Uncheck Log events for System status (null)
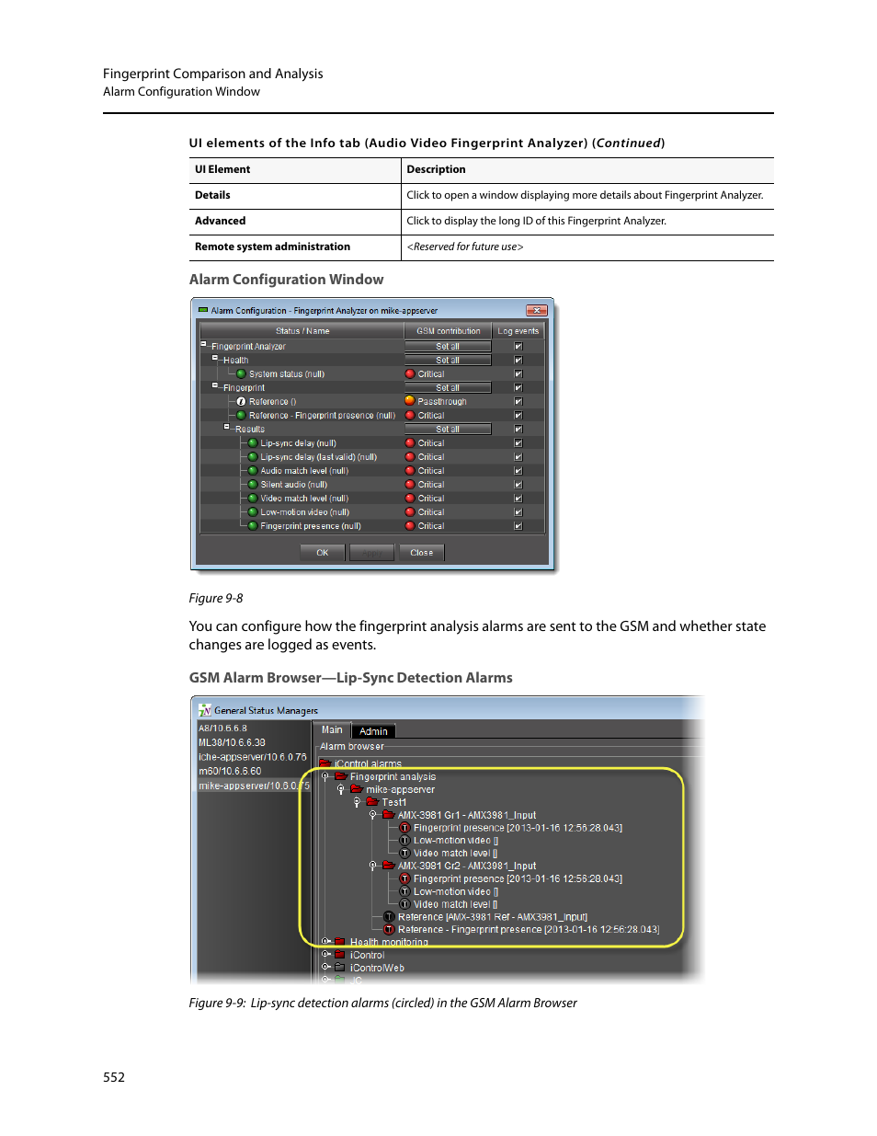 (x=518, y=374)
